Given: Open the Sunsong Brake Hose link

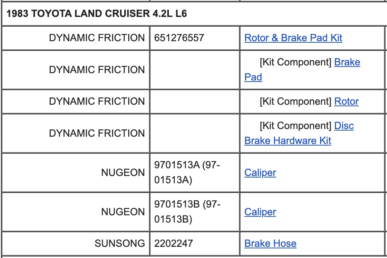Looking at the screenshot, I should click(x=270, y=243).
